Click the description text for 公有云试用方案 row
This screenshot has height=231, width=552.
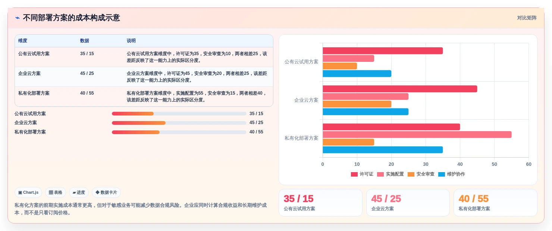click(197, 57)
